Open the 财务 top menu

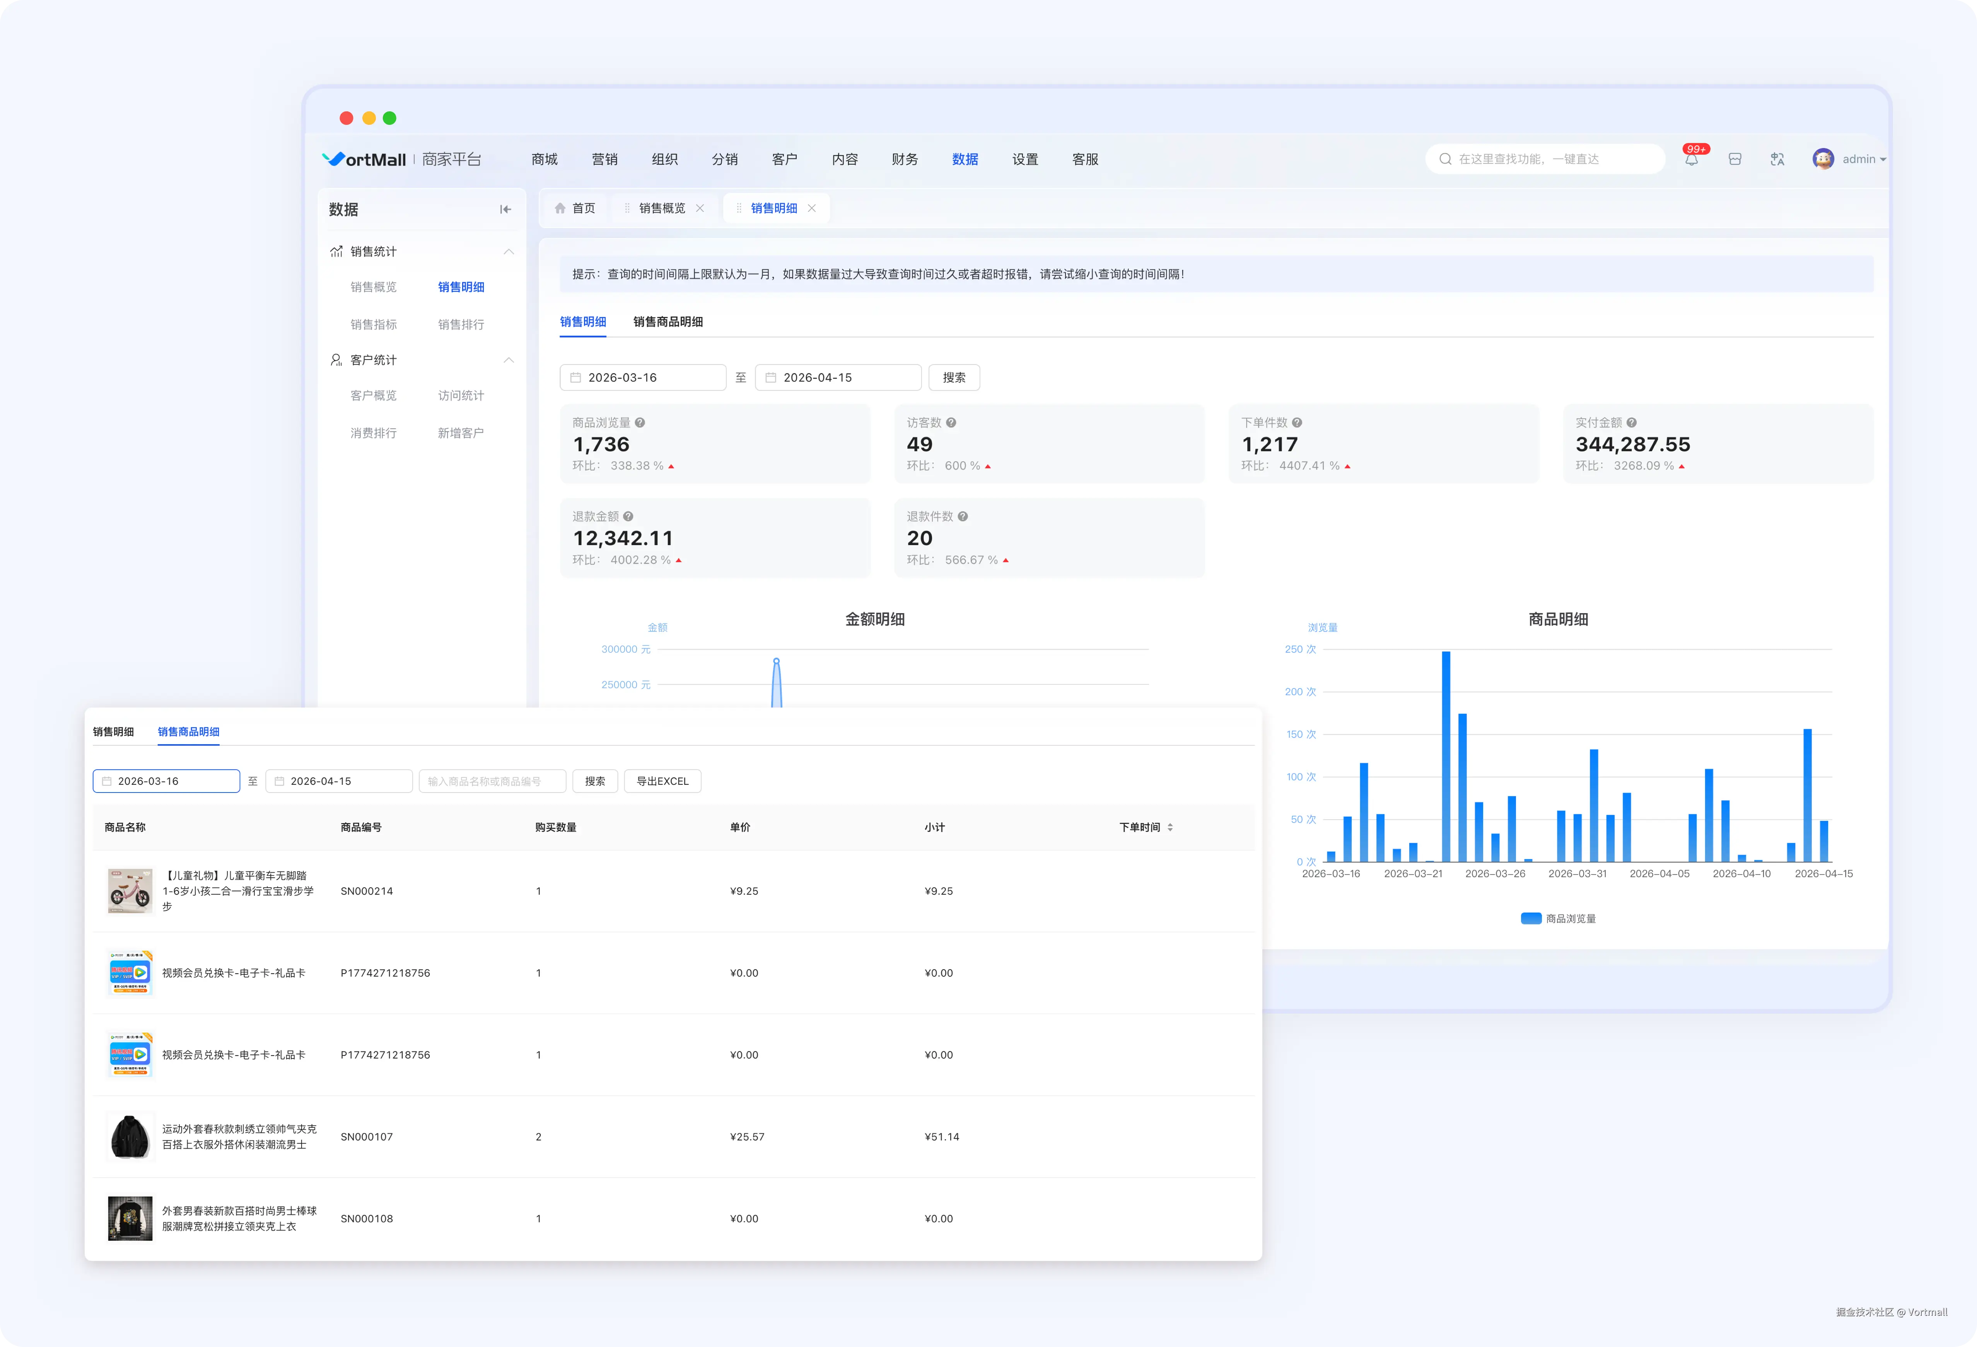[904, 159]
